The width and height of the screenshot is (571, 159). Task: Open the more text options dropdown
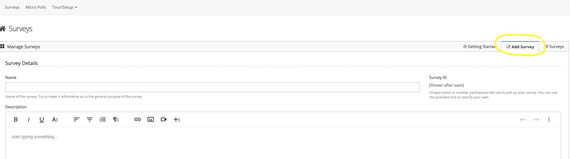click(x=55, y=119)
